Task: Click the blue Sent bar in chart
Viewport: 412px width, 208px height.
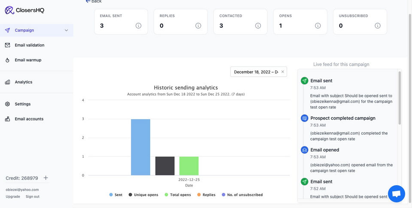Action: [x=141, y=147]
